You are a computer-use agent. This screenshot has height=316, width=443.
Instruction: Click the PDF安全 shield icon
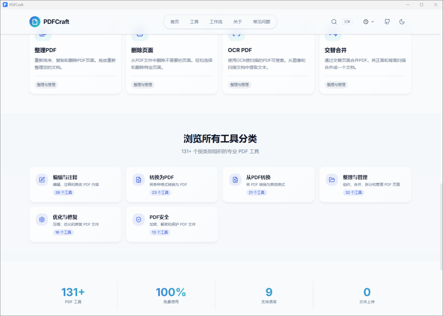tap(138, 219)
